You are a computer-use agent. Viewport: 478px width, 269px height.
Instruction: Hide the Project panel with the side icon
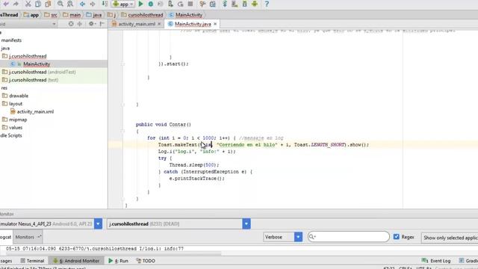click(102, 24)
